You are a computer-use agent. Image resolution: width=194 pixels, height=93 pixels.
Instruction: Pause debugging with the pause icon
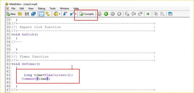pos(113,14)
